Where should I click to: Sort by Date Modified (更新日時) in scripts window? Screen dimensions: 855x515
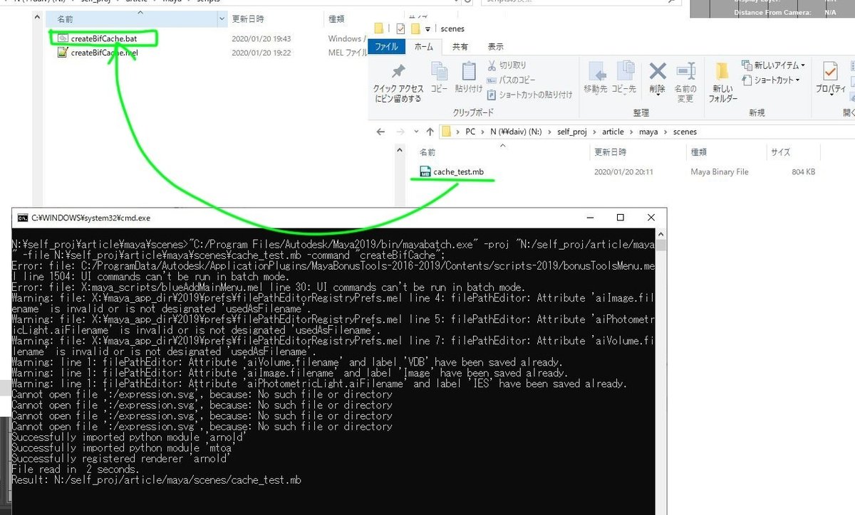coord(247,18)
